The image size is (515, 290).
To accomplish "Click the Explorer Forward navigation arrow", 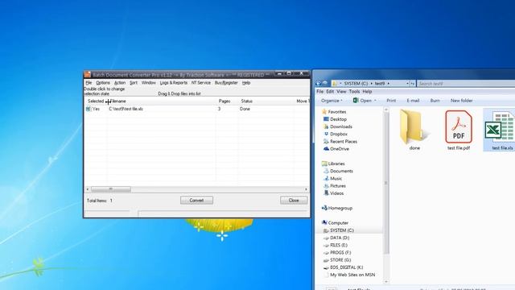I will 325,84.
